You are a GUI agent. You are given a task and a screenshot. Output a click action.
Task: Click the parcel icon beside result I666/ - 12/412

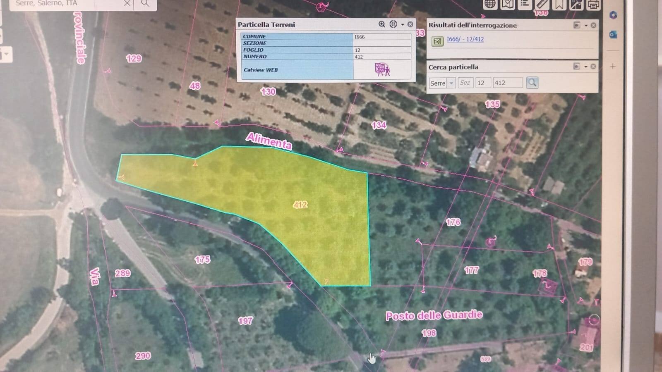coord(437,41)
